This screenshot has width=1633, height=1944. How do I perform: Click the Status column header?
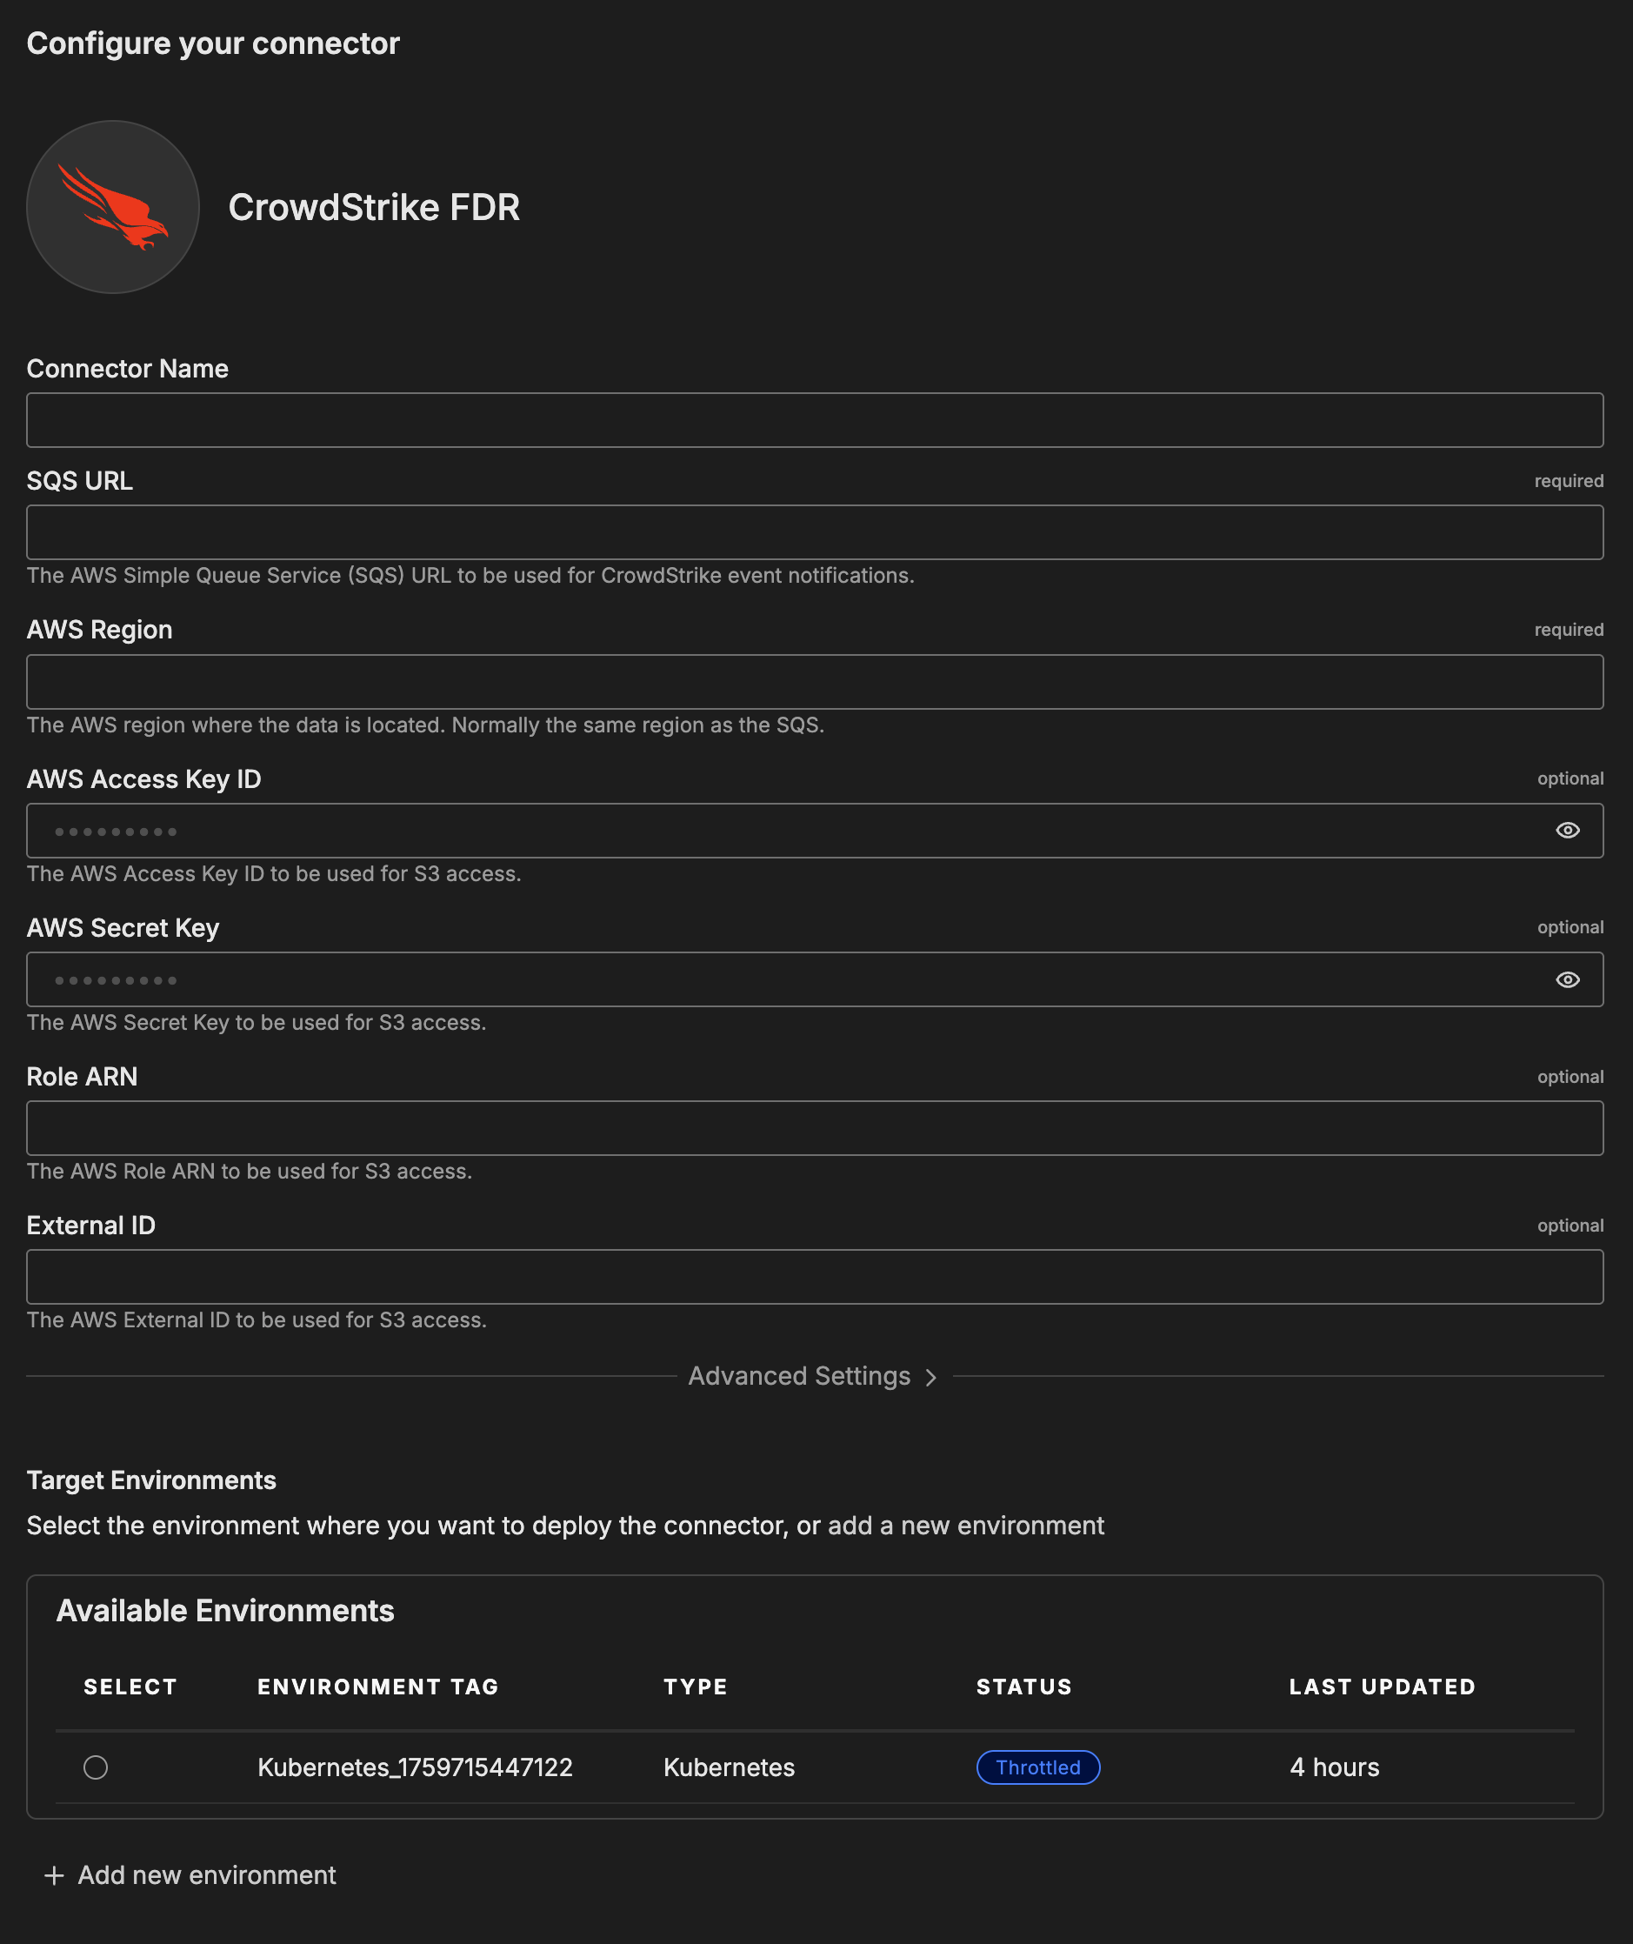[x=1023, y=1687]
